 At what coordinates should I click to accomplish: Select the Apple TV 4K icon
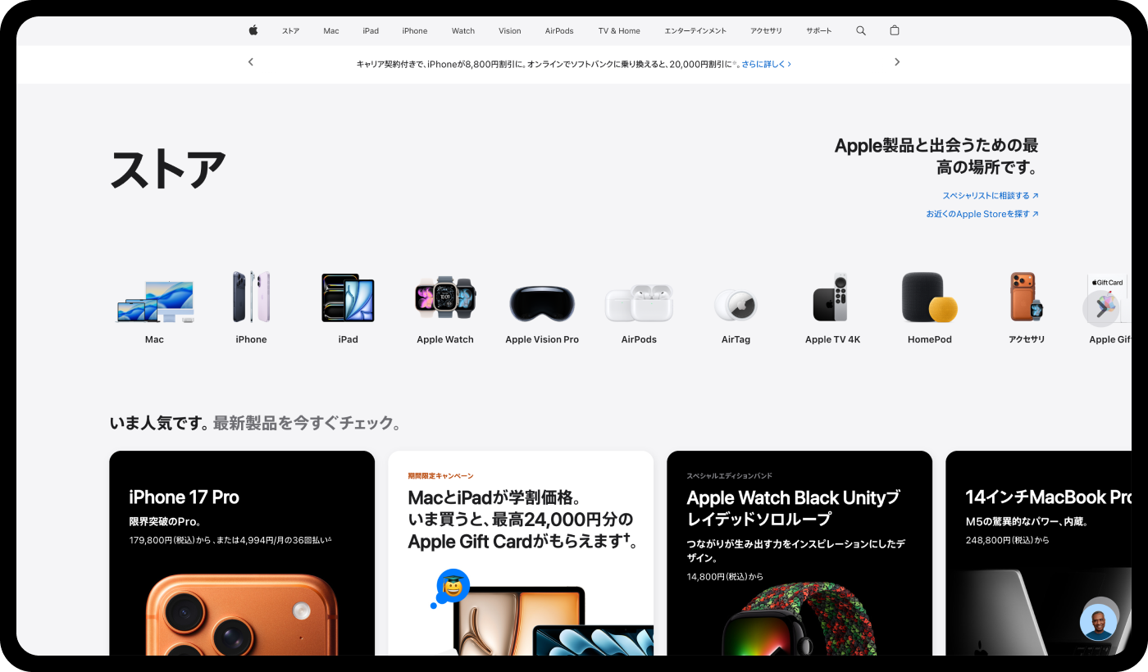[x=832, y=298]
